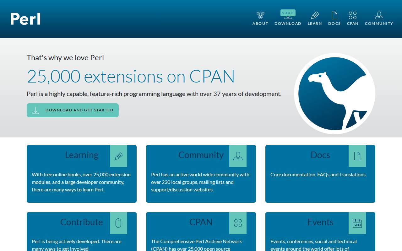Open the DOCS menu label
402x251 pixels.
coord(334,24)
